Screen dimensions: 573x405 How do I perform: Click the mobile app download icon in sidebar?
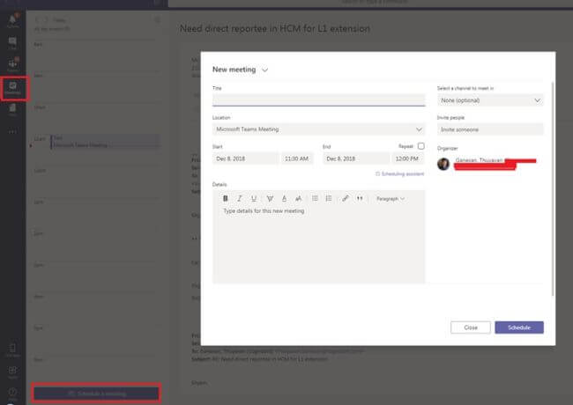coord(13,350)
